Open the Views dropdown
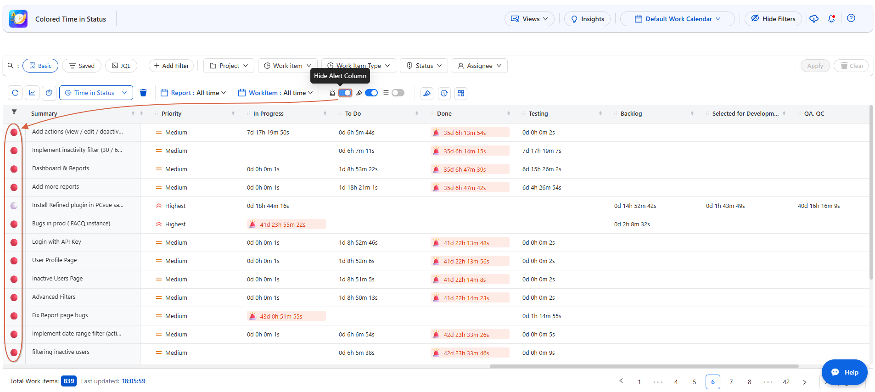Screen dimensions: 875x392 pos(529,19)
